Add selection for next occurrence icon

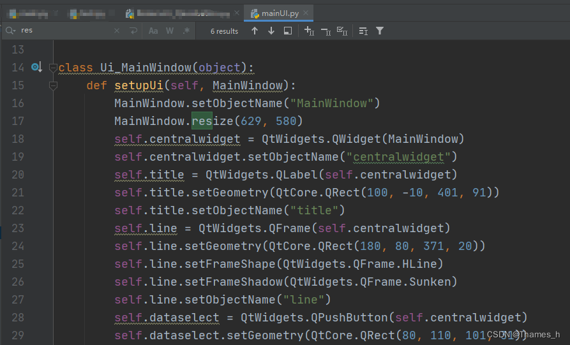pos(309,31)
